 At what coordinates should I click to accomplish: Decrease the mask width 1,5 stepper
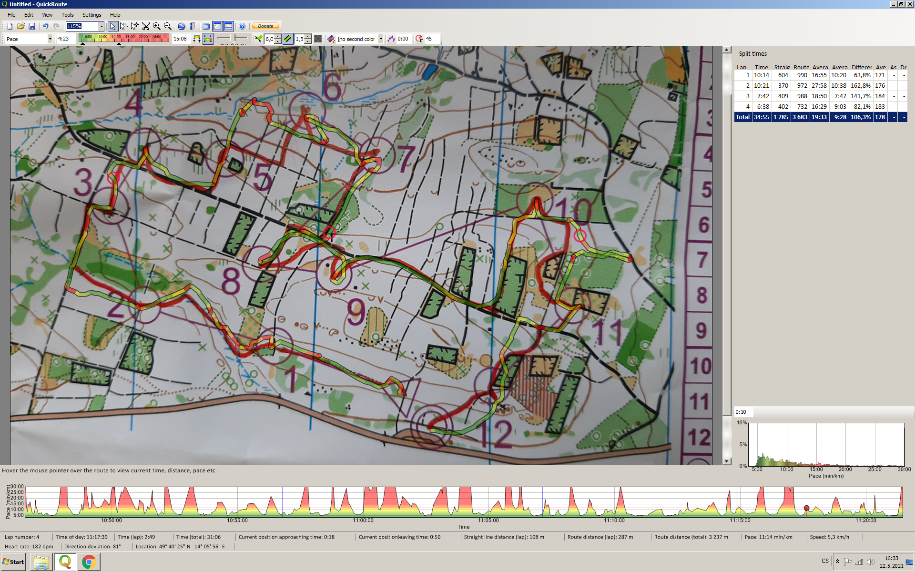(x=308, y=41)
